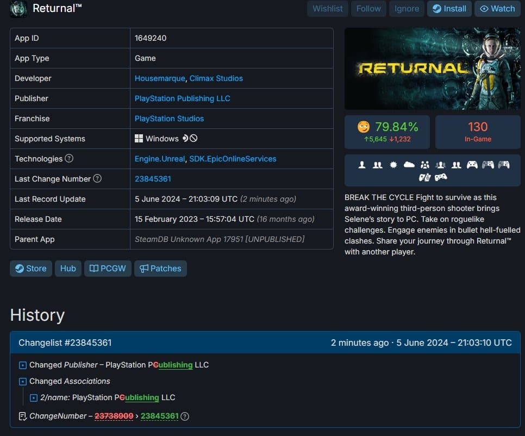
Task: Click the Steam Cloud icon
Action: (409, 164)
